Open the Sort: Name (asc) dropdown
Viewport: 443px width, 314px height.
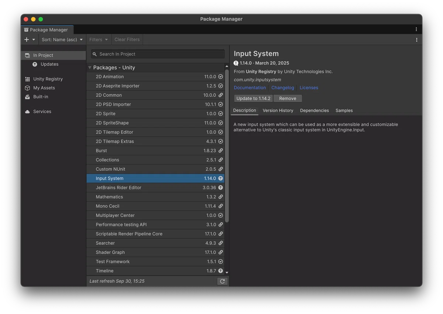[x=62, y=39]
